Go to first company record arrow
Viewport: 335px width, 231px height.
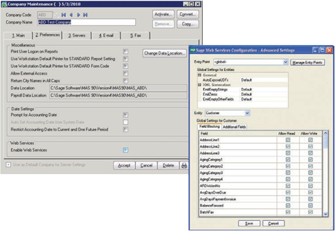tap(63, 15)
